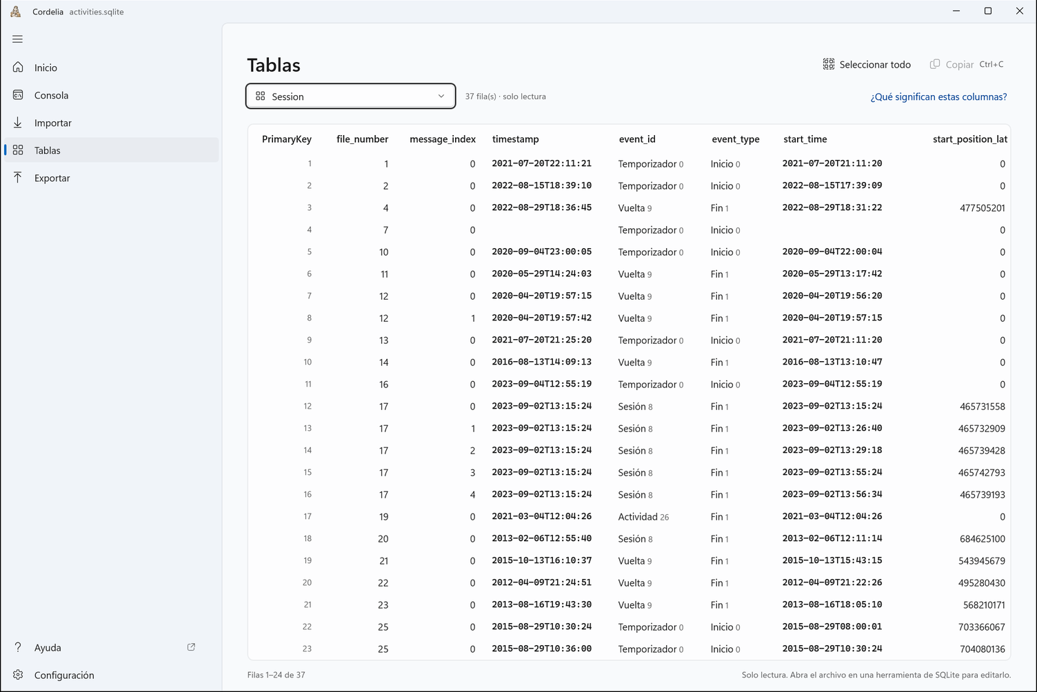Image resolution: width=1037 pixels, height=692 pixels.
Task: Select timestamp cell 2021-07-20T22:11:21
Action: click(x=542, y=163)
